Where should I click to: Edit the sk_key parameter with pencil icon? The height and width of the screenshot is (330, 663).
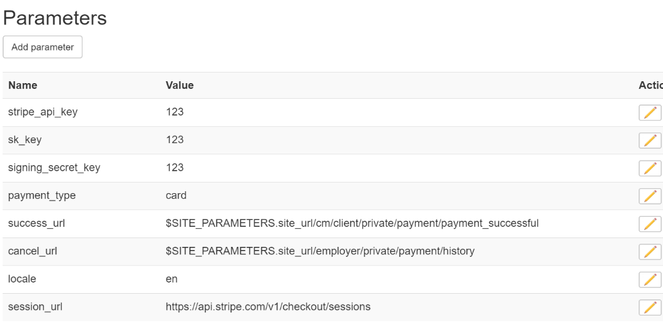coord(650,140)
